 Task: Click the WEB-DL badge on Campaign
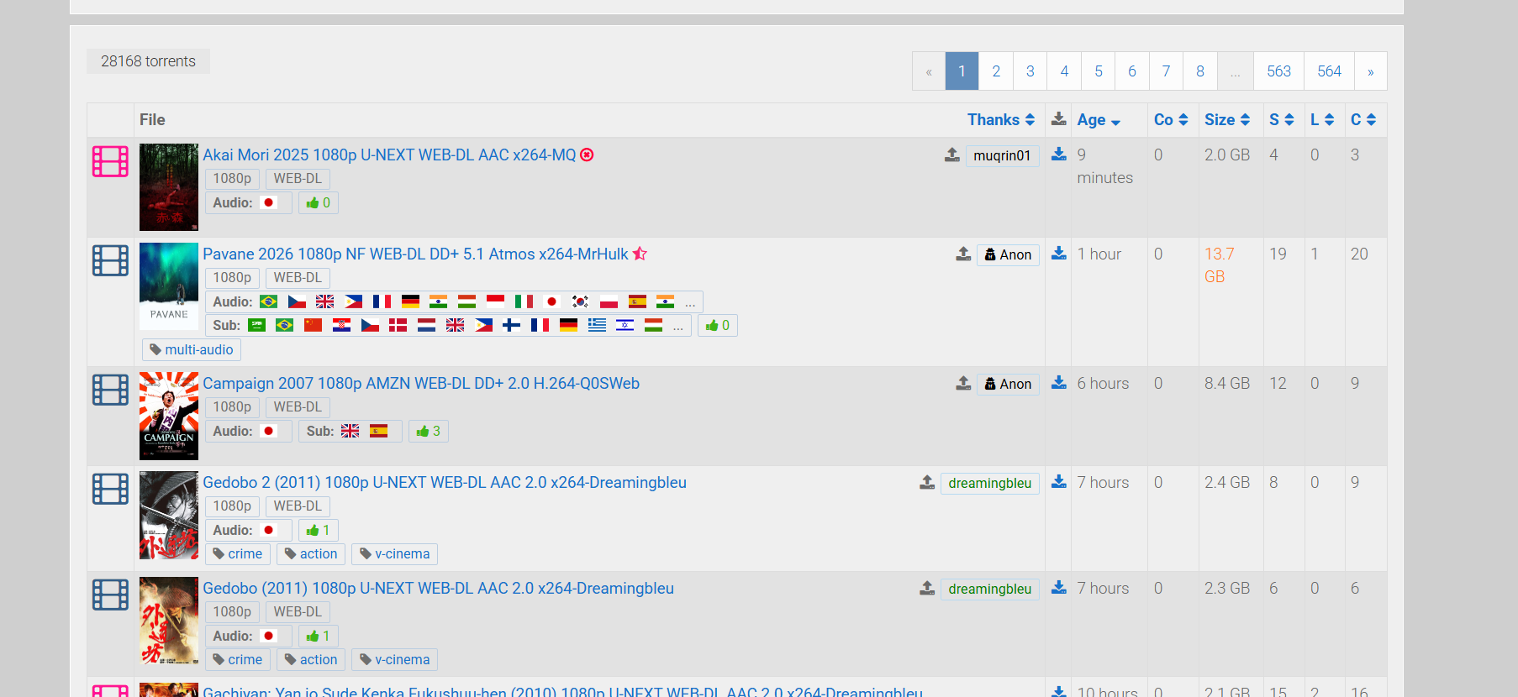(298, 407)
